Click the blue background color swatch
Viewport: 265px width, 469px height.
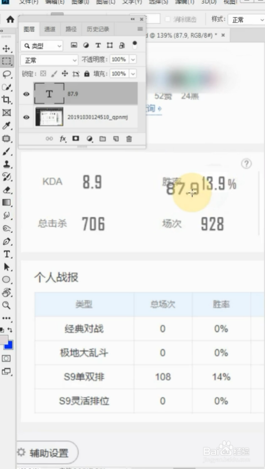coord(9,346)
